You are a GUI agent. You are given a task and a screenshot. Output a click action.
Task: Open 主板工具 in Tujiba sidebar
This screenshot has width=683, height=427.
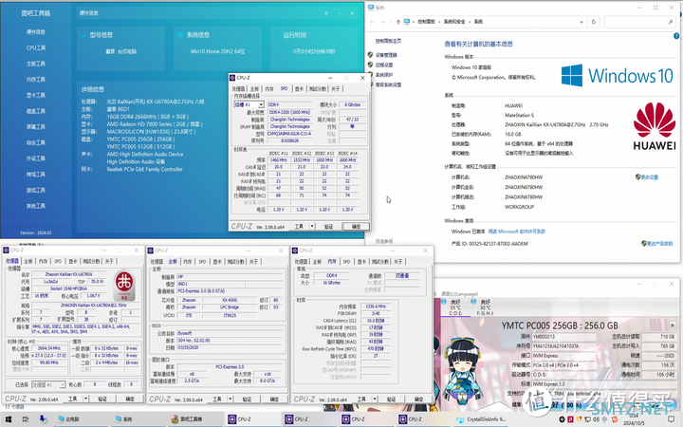36,64
